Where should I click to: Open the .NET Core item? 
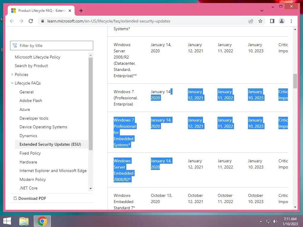tap(28, 188)
